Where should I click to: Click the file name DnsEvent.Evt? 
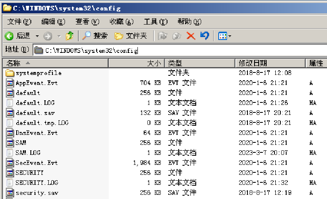pos(37,133)
